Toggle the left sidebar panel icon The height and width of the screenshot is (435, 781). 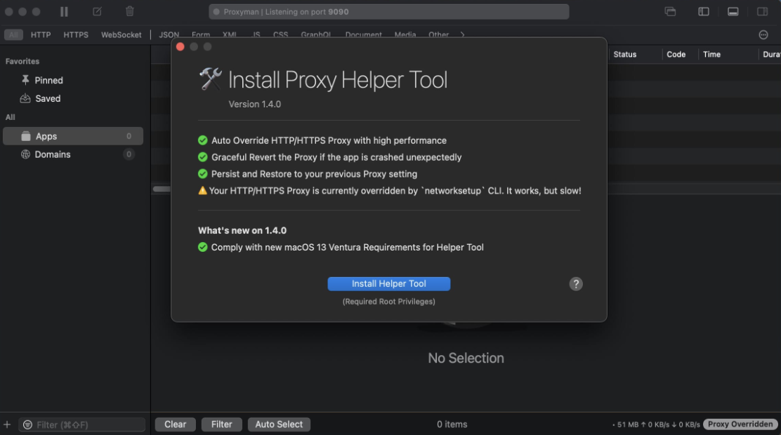point(703,11)
